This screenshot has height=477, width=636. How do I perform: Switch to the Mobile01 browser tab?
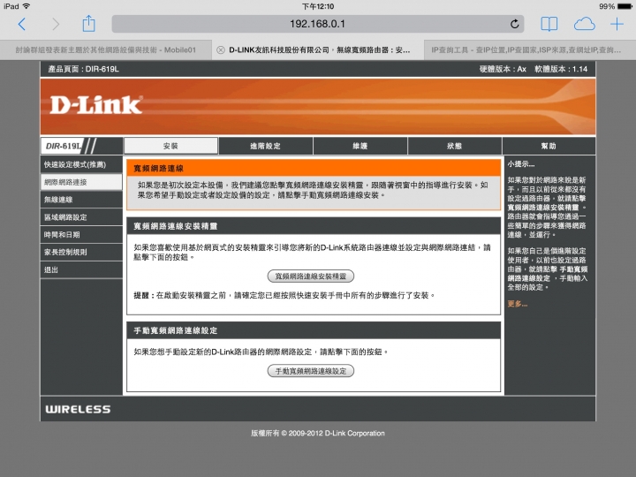105,49
